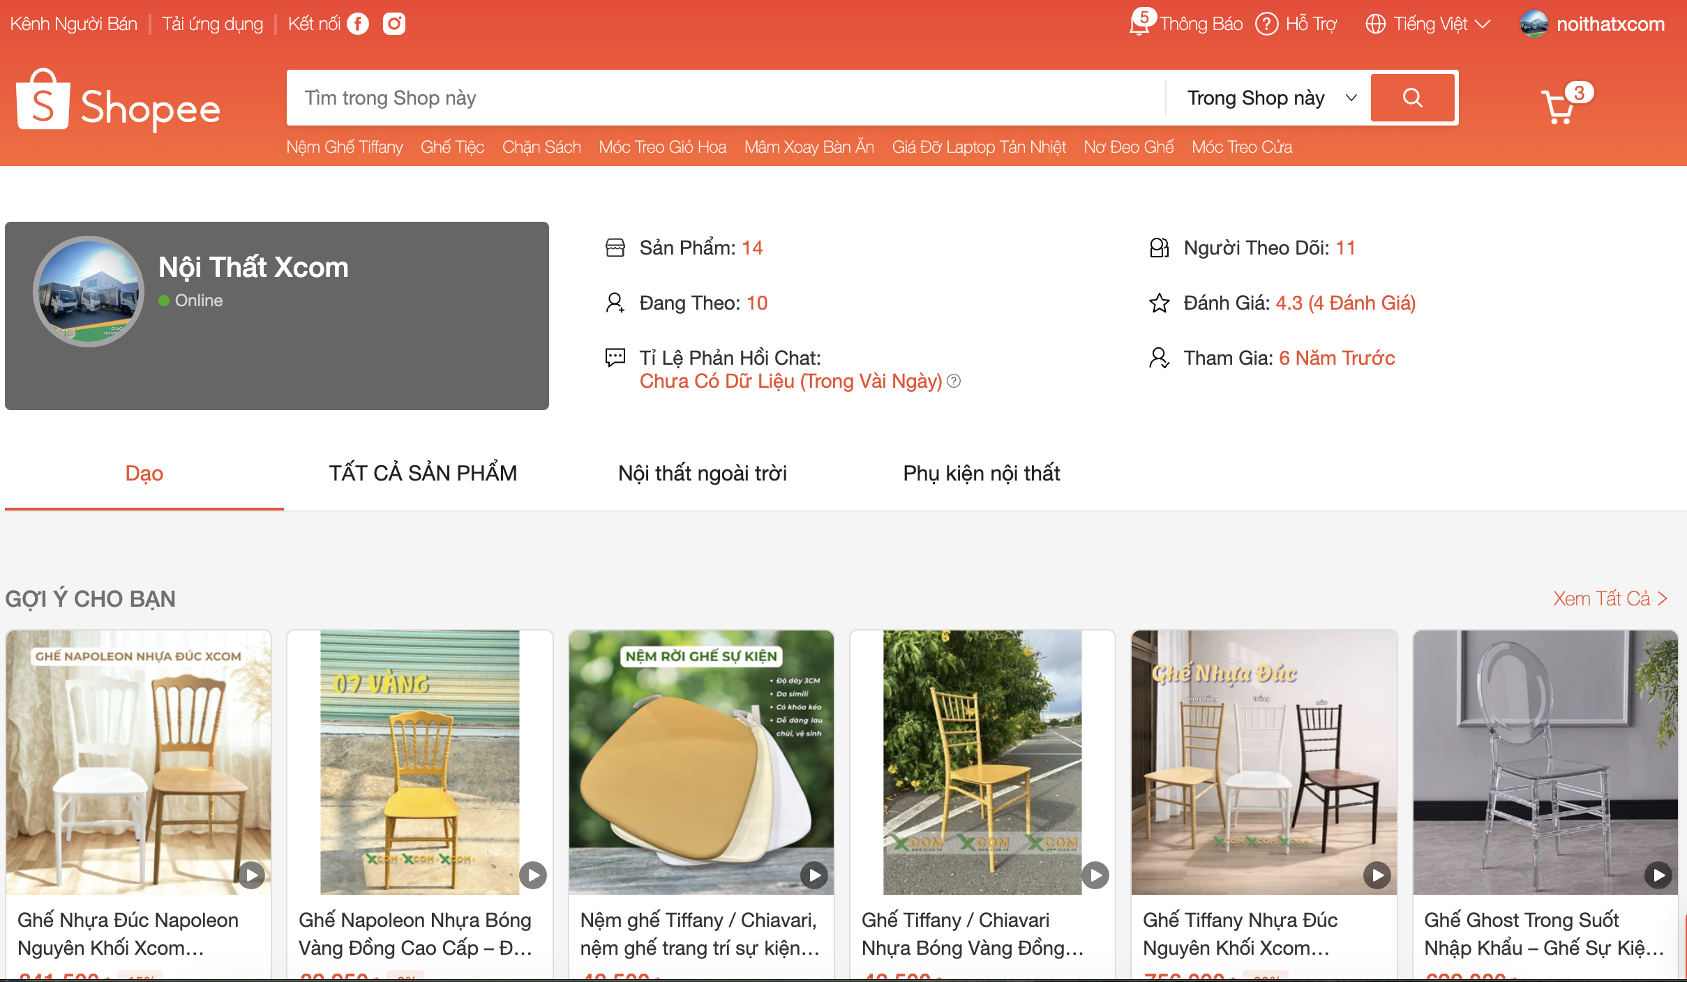Click the Xem Tất Cả link
Screen dimensions: 1687x982
pos(1609,598)
